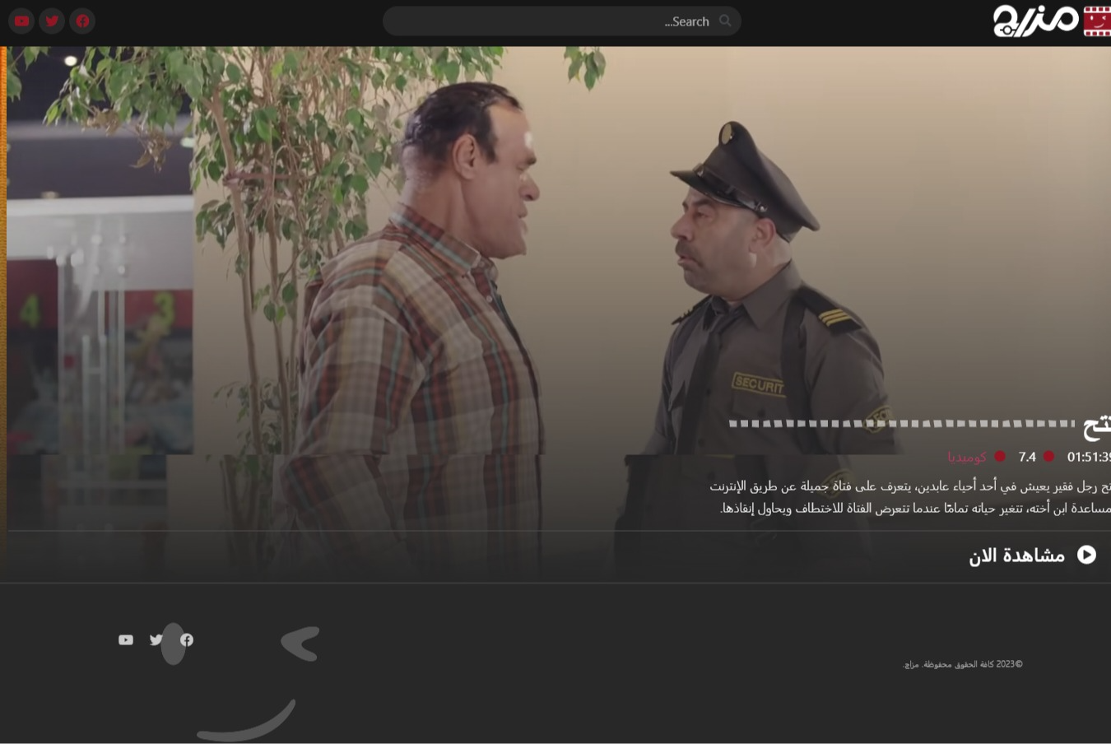The height and width of the screenshot is (744, 1111).
Task: Open the Twitter icon in the header
Action: [52, 21]
